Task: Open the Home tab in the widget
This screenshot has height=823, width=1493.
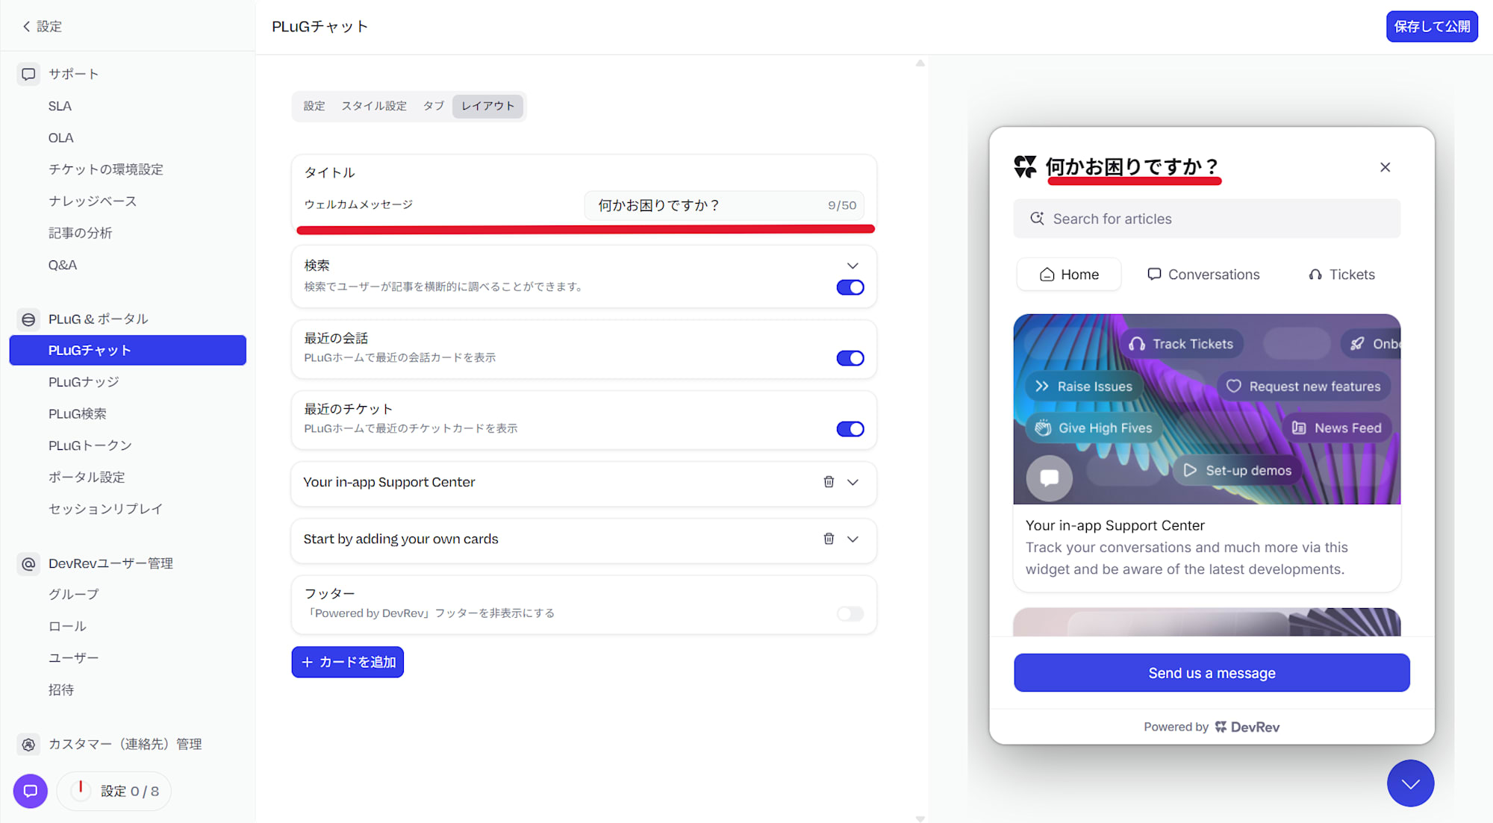Action: [1069, 275]
